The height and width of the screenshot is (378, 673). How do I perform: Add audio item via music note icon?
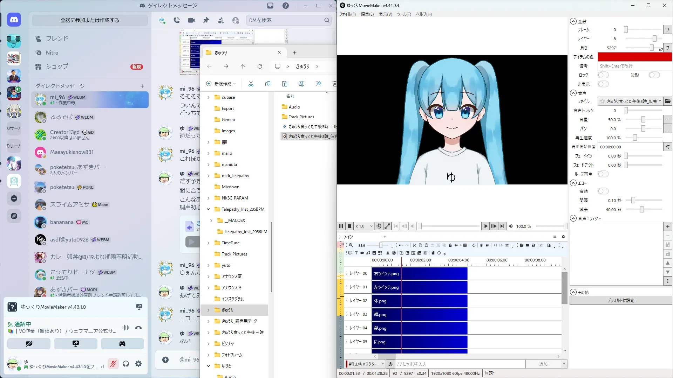[368, 253]
